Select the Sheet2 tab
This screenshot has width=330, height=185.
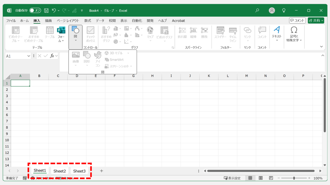[x=60, y=171]
